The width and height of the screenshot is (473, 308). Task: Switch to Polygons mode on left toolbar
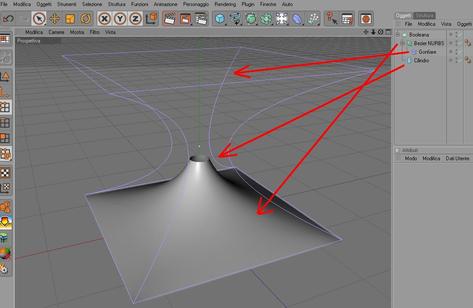[5, 138]
